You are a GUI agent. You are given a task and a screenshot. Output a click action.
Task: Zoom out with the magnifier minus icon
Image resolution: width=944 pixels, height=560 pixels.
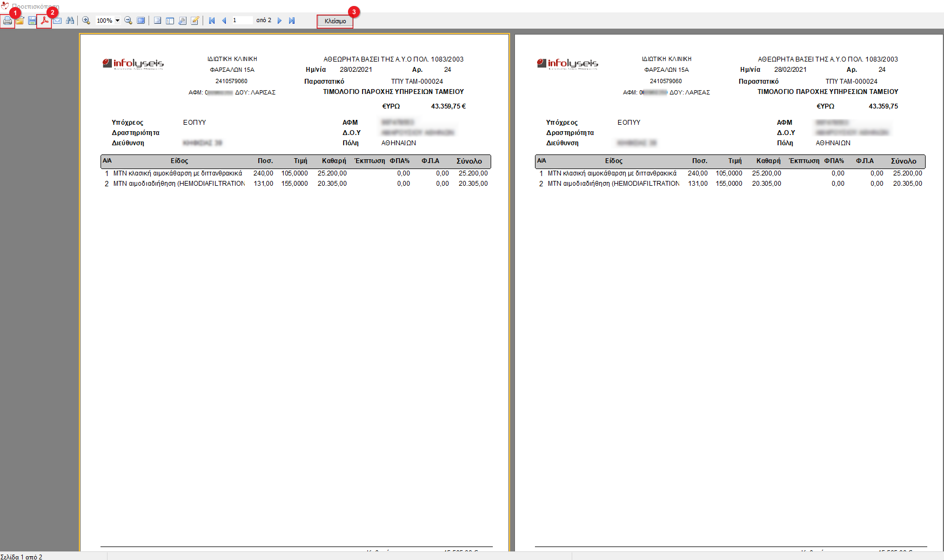(128, 21)
